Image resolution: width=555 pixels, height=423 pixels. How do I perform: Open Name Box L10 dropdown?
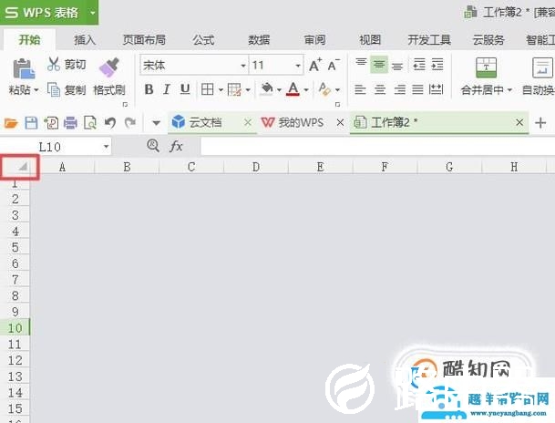point(106,147)
